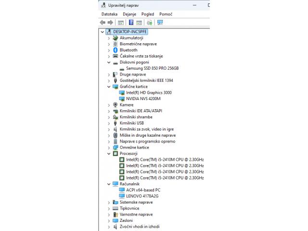Screen dimensions: 308x231
Task: Click the Kamere camera icon
Action: point(115,105)
